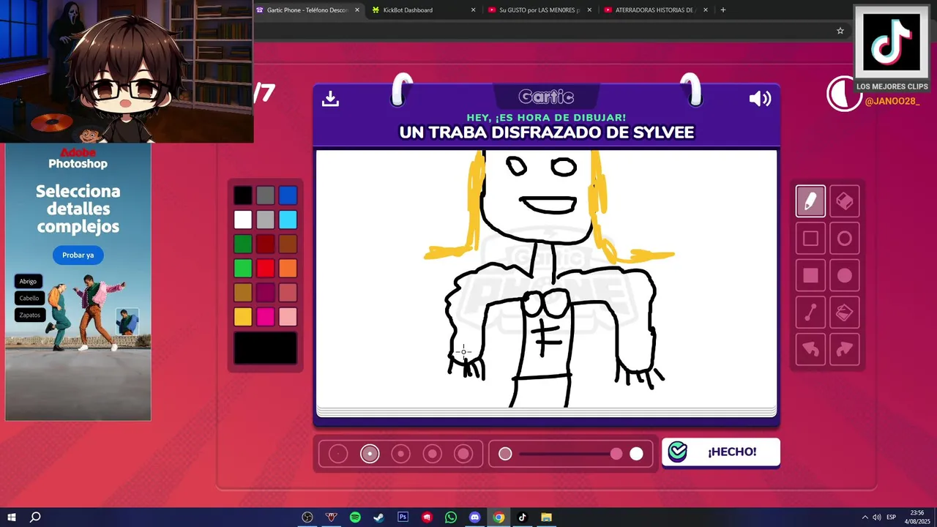The image size is (937, 527).
Task: Open WhatsApp from the taskbar
Action: [x=450, y=517]
